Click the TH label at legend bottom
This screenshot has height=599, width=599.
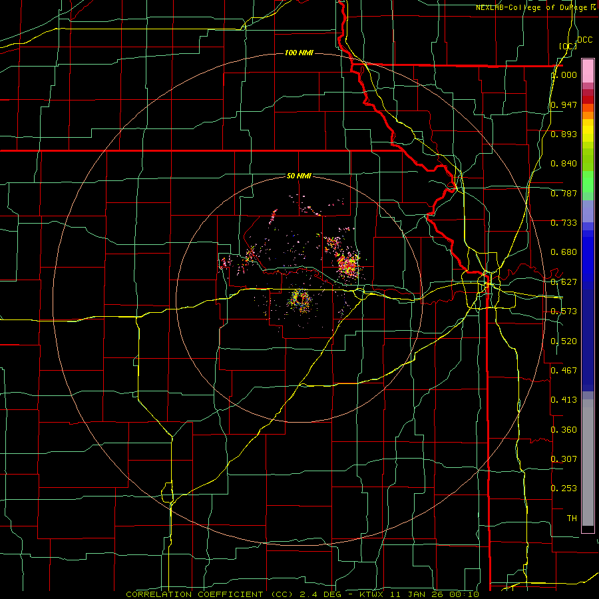tap(572, 518)
